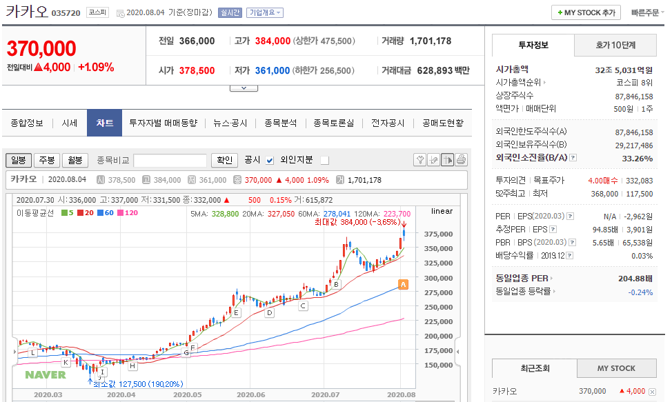This screenshot has height=402, width=672.
Task: Switch to 호가10단계 tab
Action: [615, 46]
